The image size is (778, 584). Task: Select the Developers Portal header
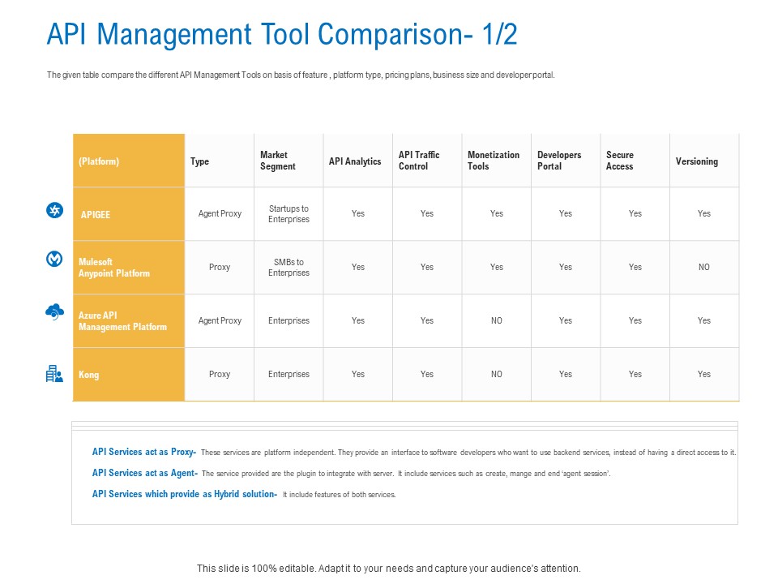566,161
